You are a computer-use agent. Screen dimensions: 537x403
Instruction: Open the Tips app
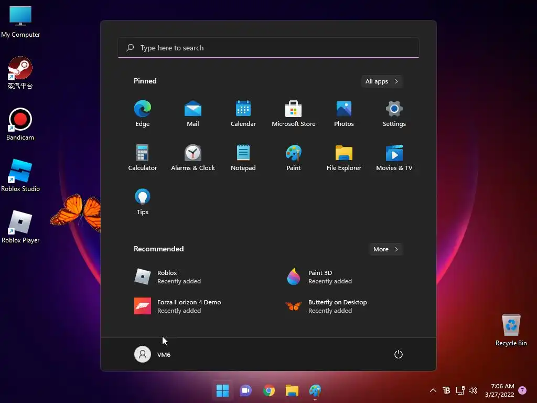143,202
